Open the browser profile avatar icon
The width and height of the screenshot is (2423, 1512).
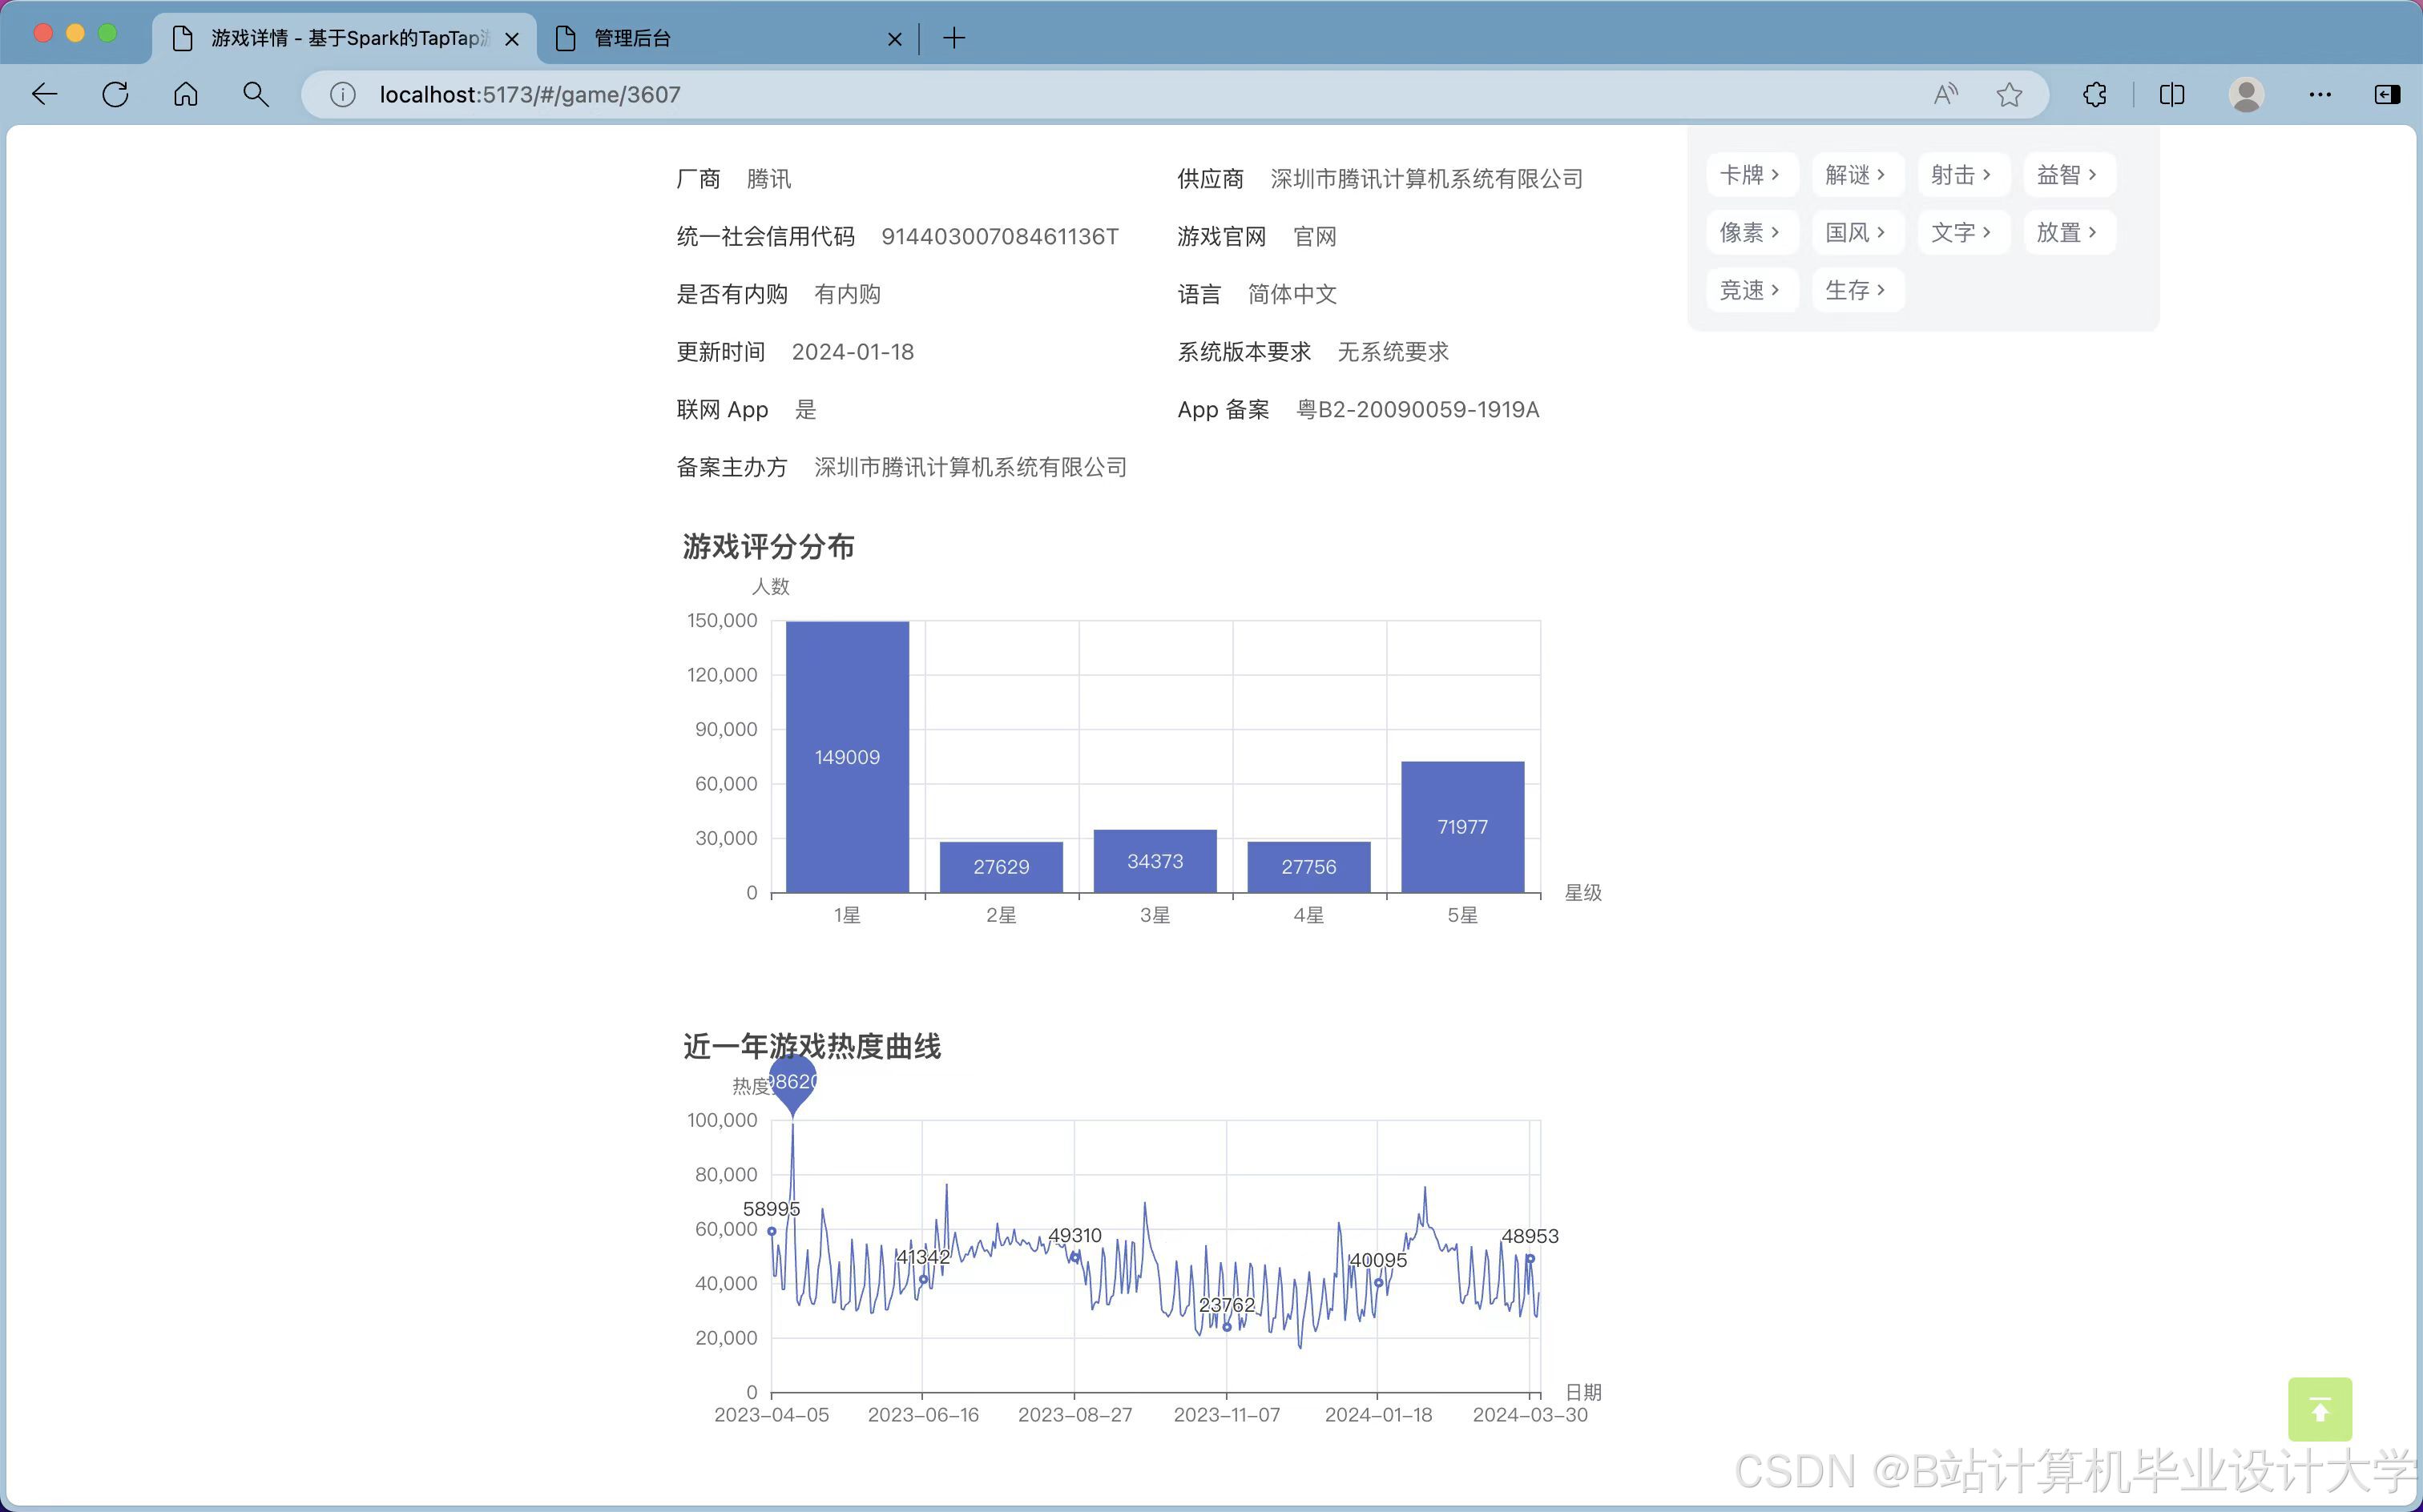2245,94
